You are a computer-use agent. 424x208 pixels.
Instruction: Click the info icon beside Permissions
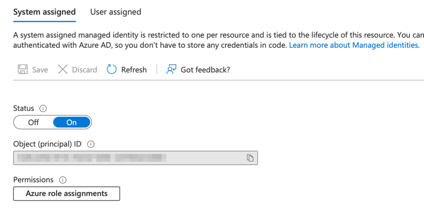click(x=63, y=180)
